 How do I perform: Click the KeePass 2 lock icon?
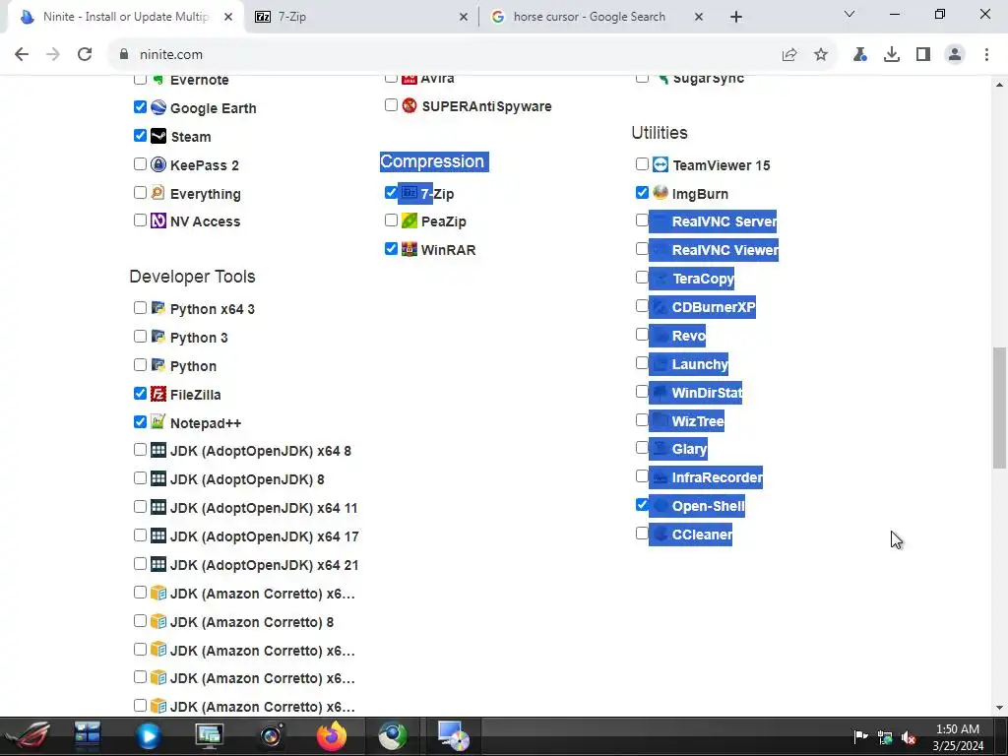158,164
